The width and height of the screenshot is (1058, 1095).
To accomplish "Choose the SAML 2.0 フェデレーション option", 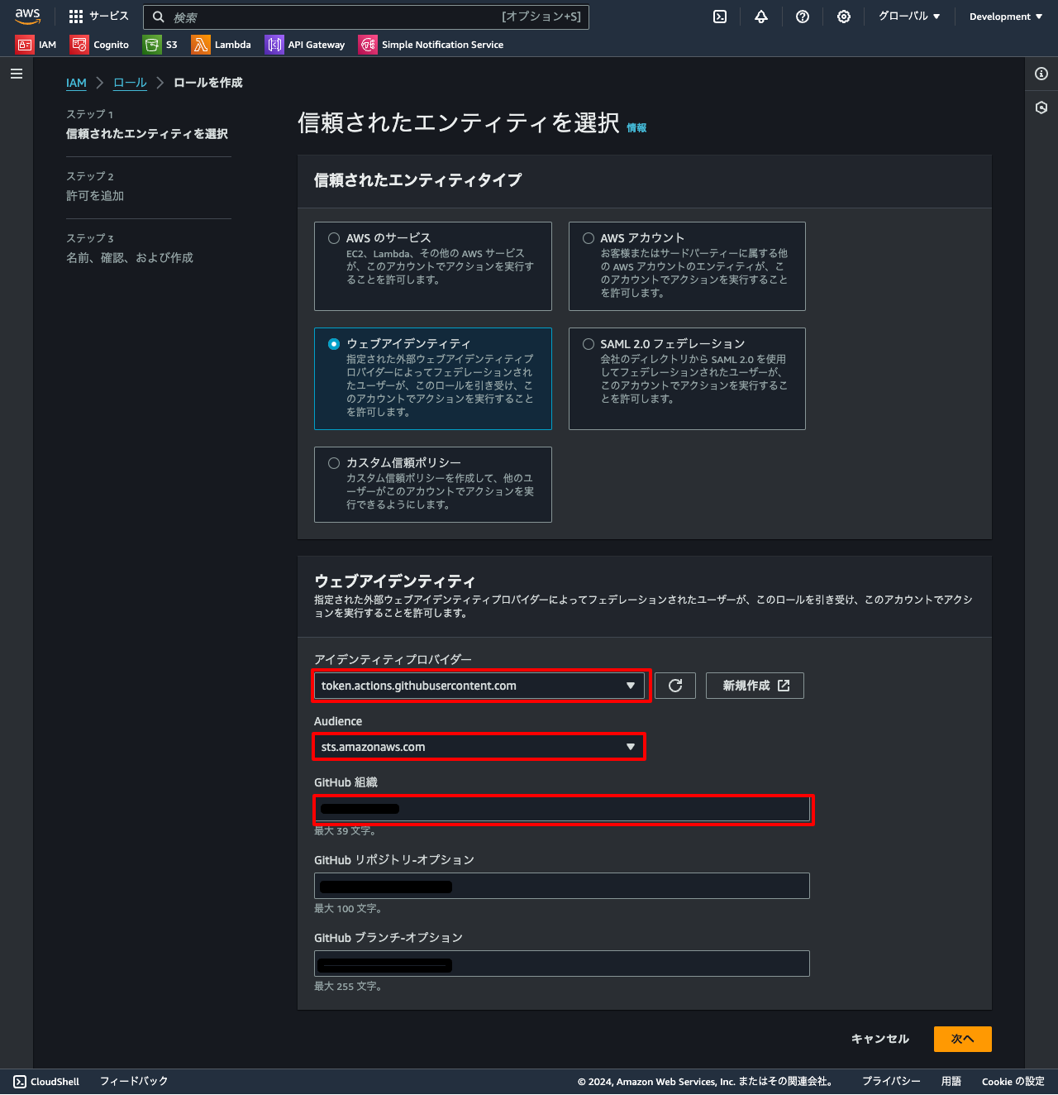I will [589, 344].
